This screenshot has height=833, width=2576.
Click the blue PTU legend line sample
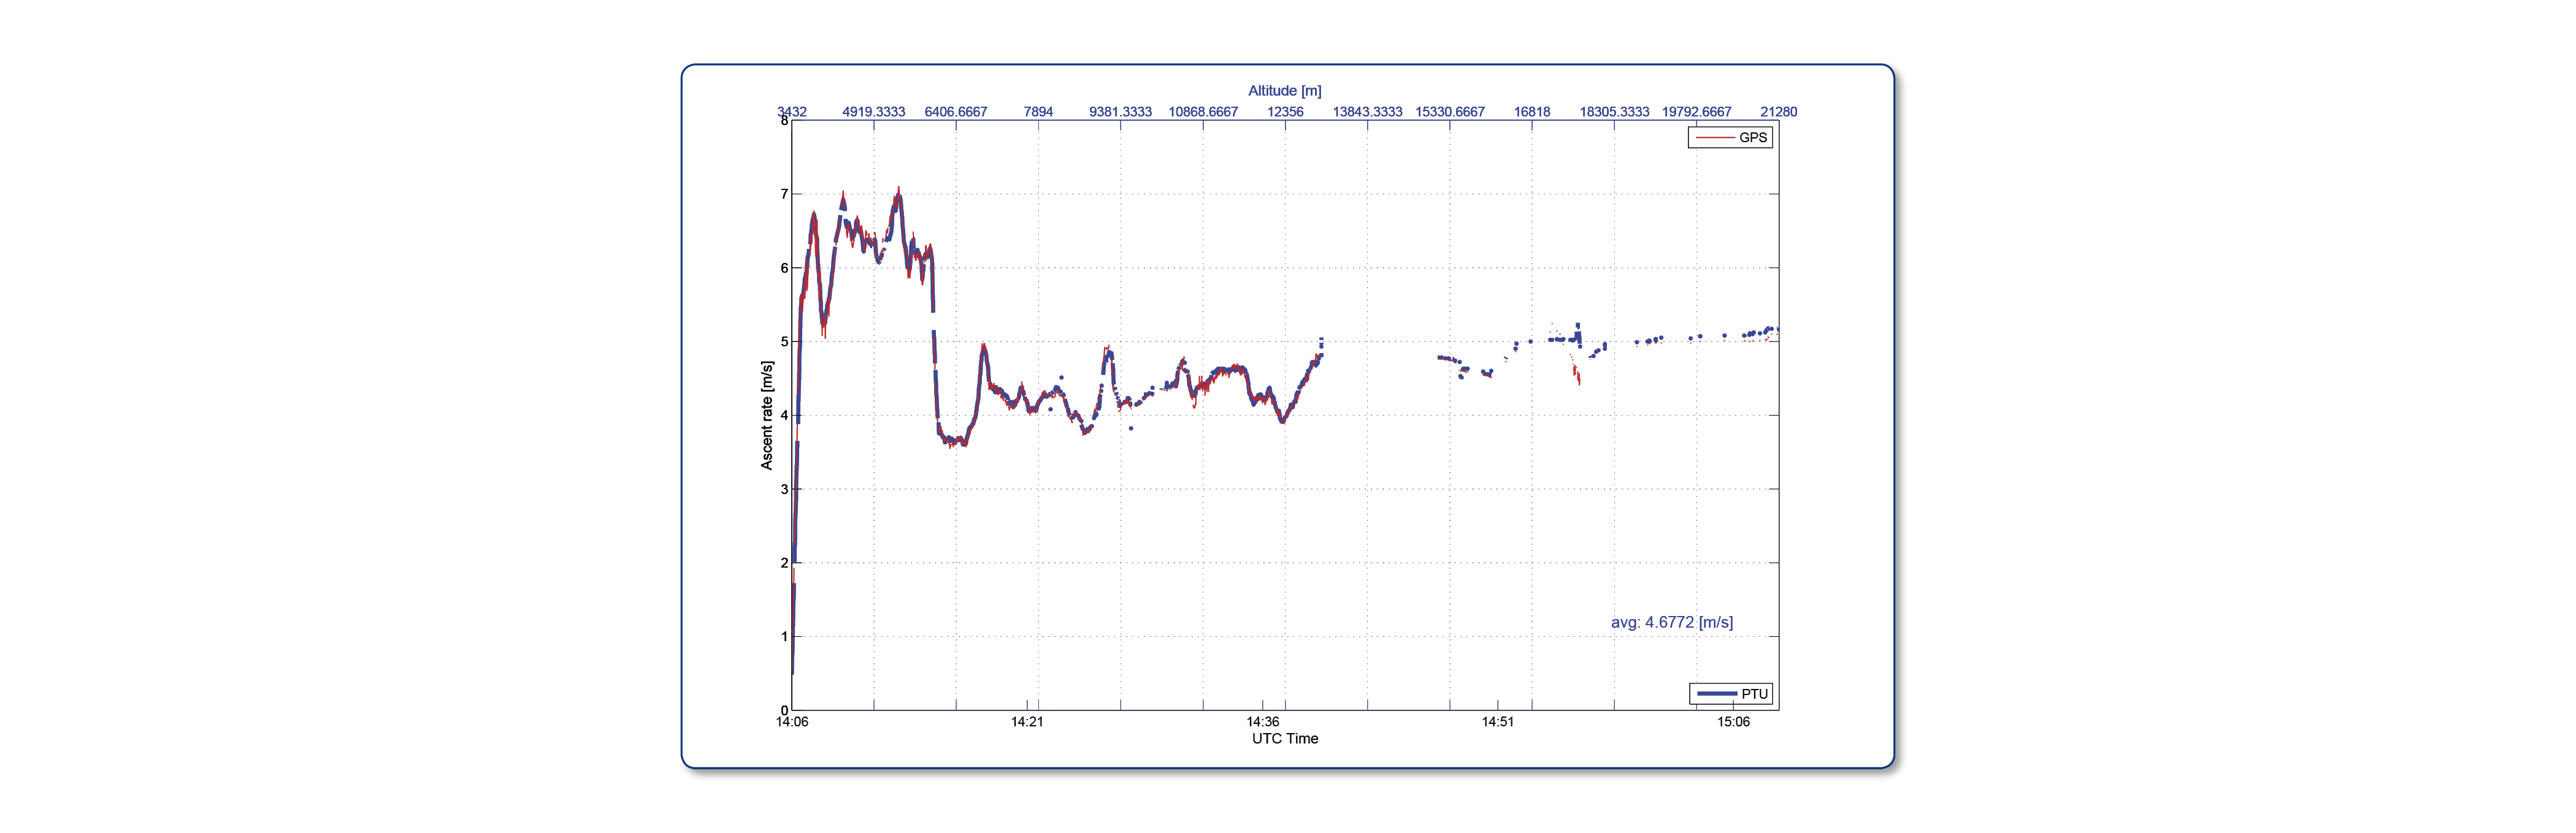coord(1716,694)
